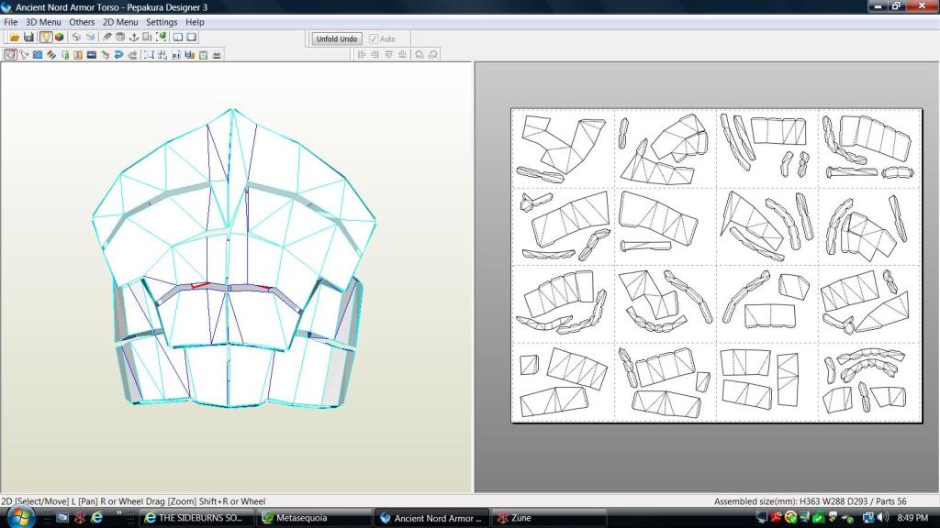Open the 3D Menu dropdown

point(43,22)
